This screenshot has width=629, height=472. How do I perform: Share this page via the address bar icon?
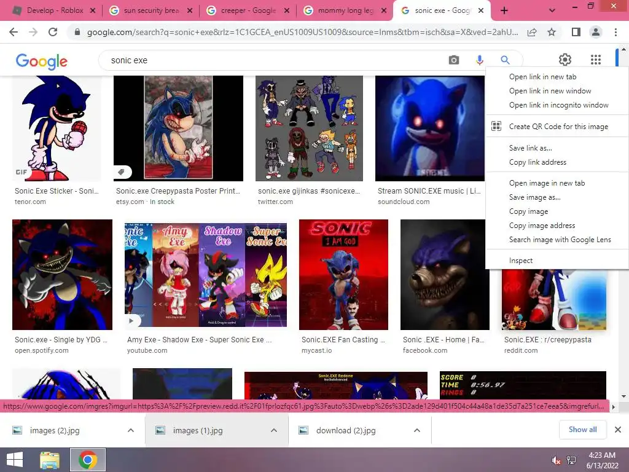click(x=532, y=32)
